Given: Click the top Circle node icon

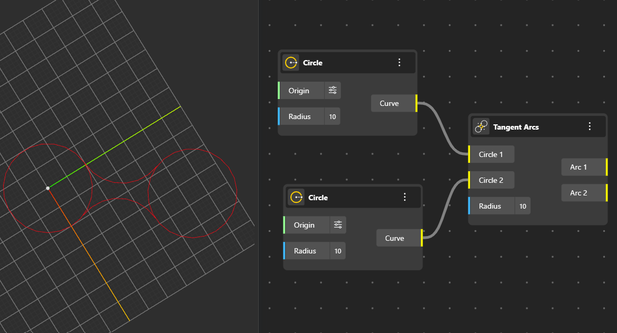Looking at the screenshot, I should (x=291, y=63).
